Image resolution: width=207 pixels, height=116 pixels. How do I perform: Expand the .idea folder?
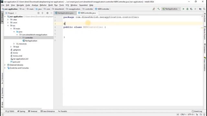8,20
